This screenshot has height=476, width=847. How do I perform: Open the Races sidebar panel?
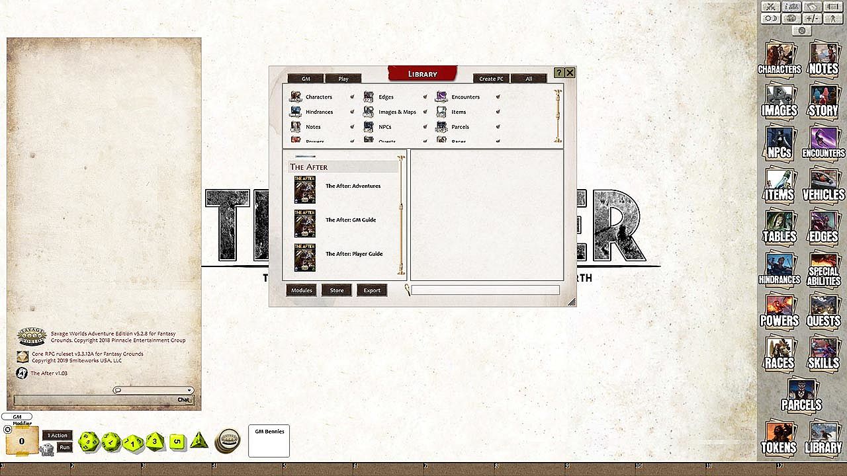pos(779,352)
